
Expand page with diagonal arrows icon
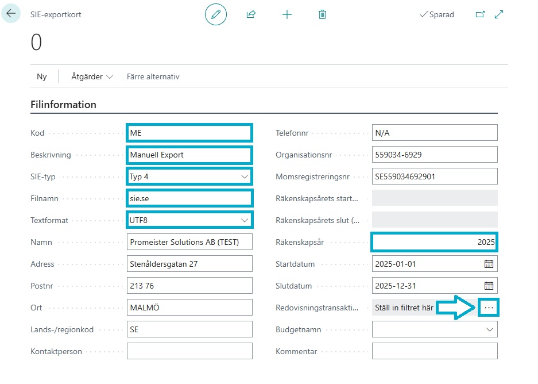(498, 14)
